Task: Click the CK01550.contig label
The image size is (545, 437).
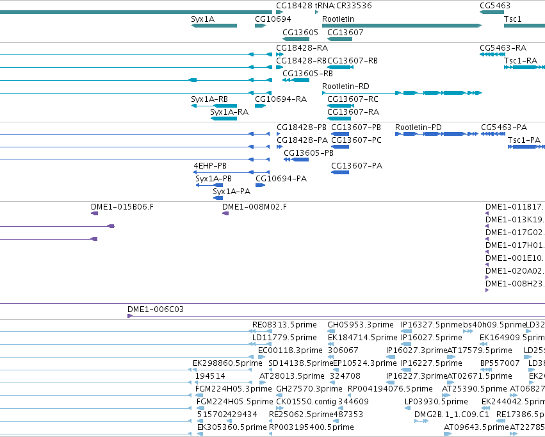Action: click(x=306, y=402)
